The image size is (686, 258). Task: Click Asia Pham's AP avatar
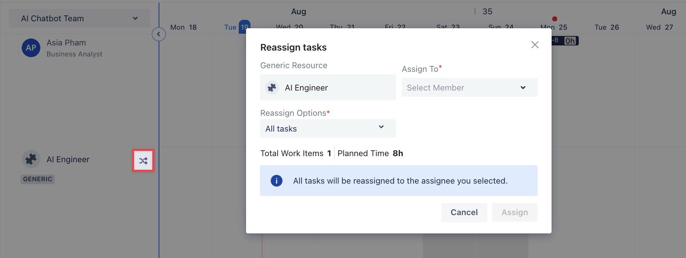[31, 48]
